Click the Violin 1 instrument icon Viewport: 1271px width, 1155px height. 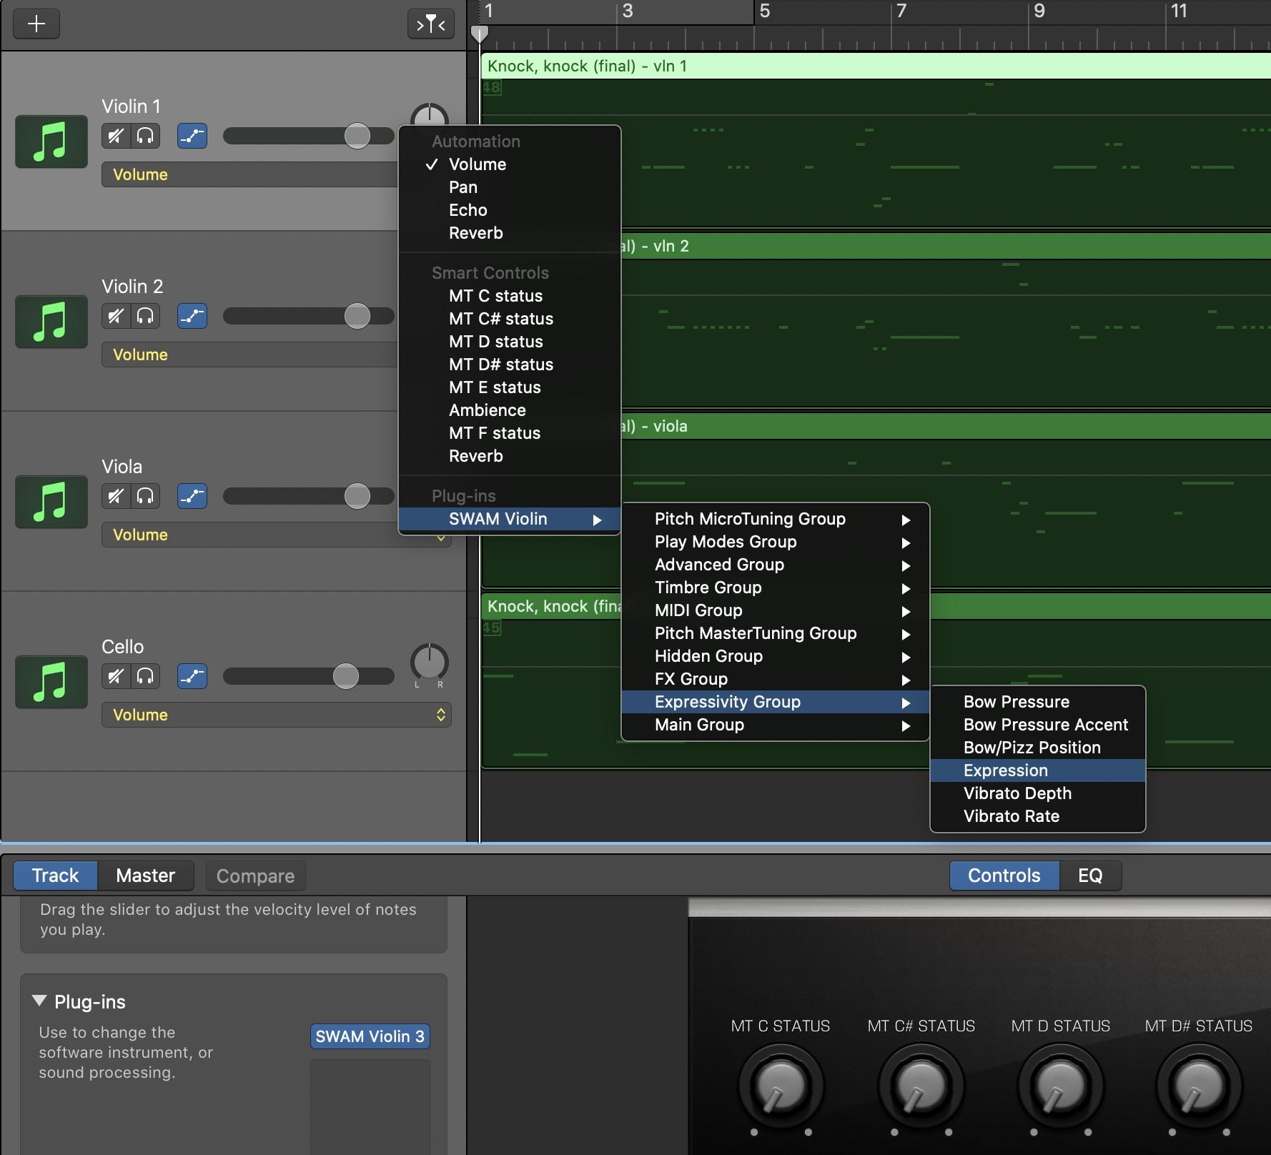point(51,141)
